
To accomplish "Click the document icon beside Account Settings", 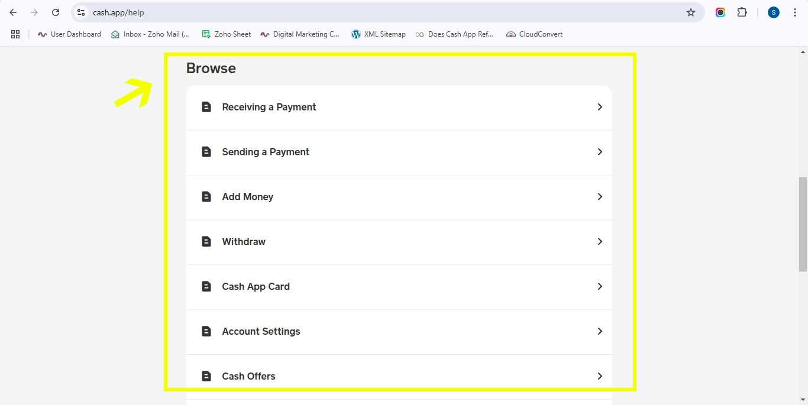I will point(206,331).
